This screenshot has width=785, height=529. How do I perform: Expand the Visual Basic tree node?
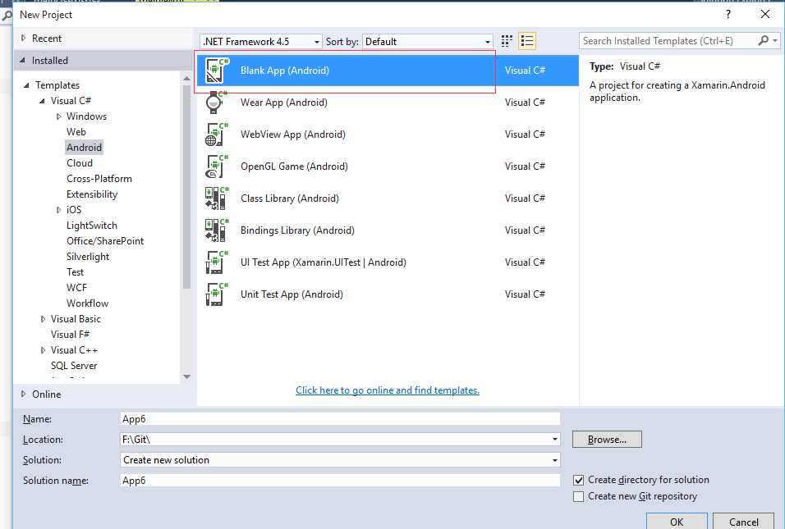(x=43, y=319)
